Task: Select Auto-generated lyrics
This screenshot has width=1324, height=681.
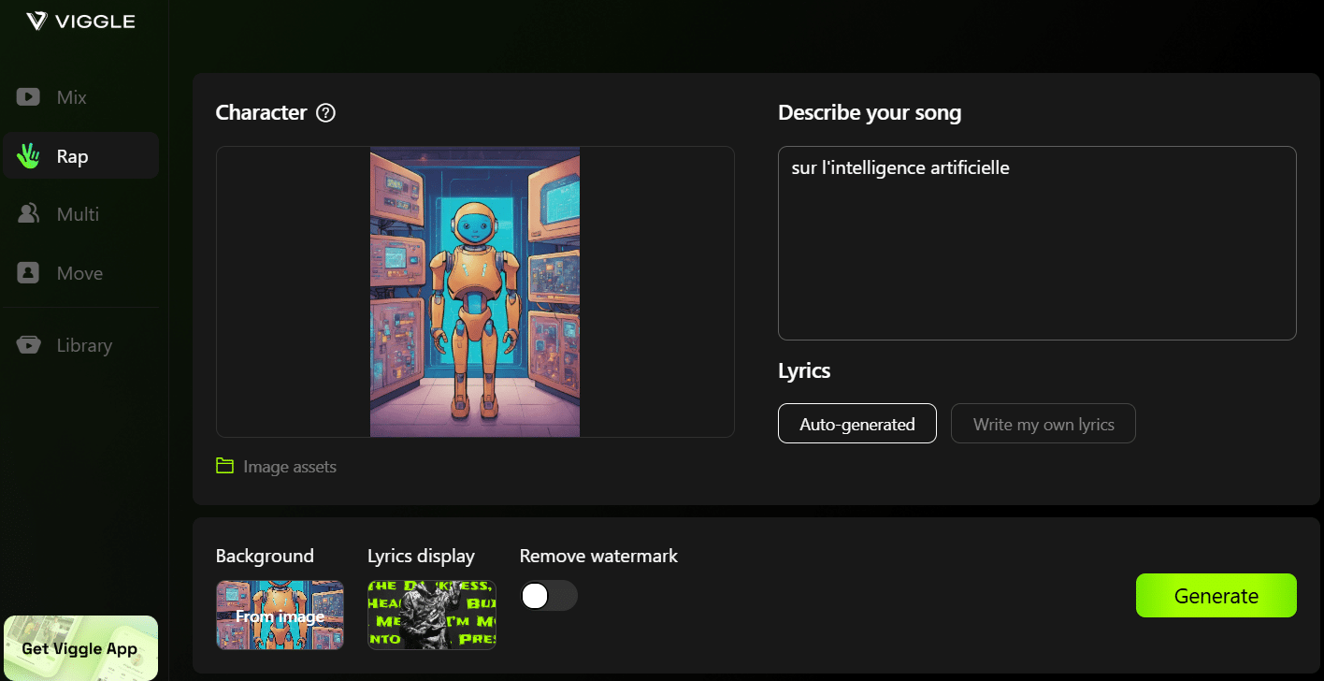Action: point(856,423)
